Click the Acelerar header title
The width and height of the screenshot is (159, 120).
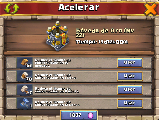point(79,7)
